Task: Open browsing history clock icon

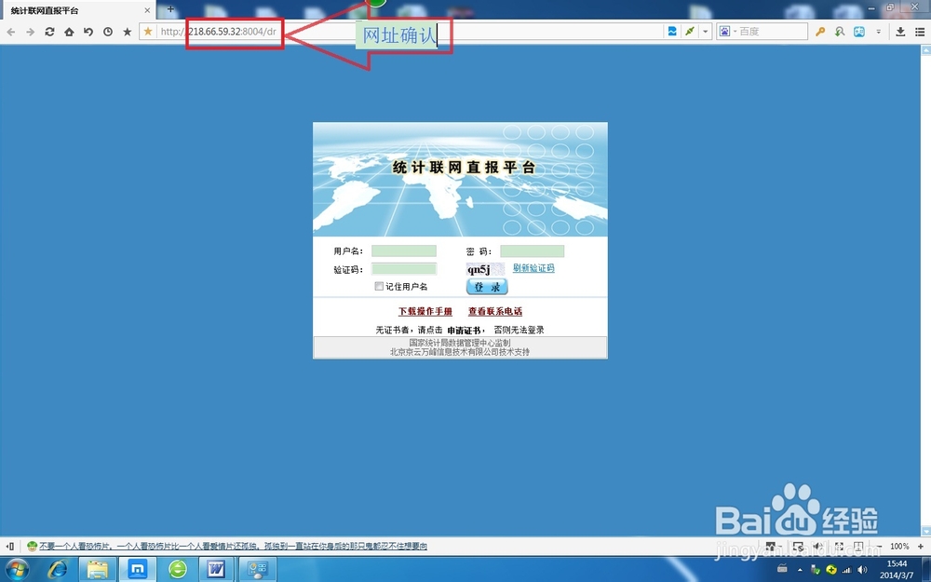Action: coord(108,32)
